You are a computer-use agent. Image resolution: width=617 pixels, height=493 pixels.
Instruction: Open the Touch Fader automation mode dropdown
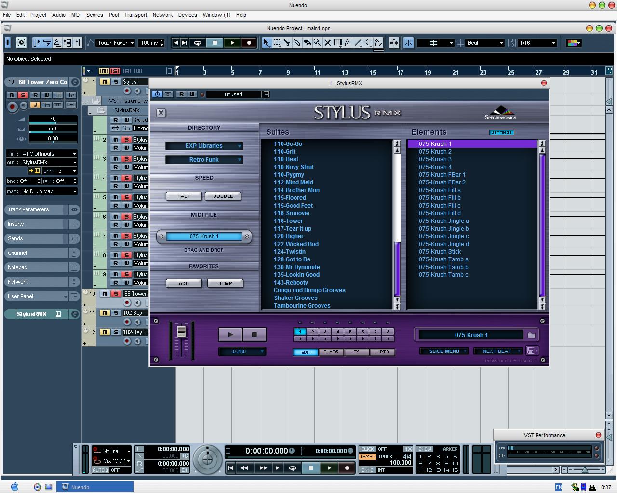pyautogui.click(x=115, y=43)
